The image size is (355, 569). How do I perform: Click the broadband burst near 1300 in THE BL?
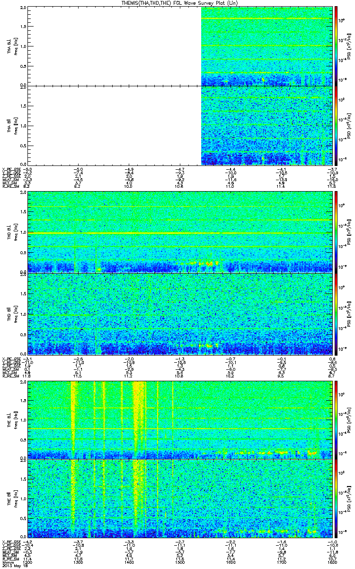pyautogui.click(x=73, y=416)
